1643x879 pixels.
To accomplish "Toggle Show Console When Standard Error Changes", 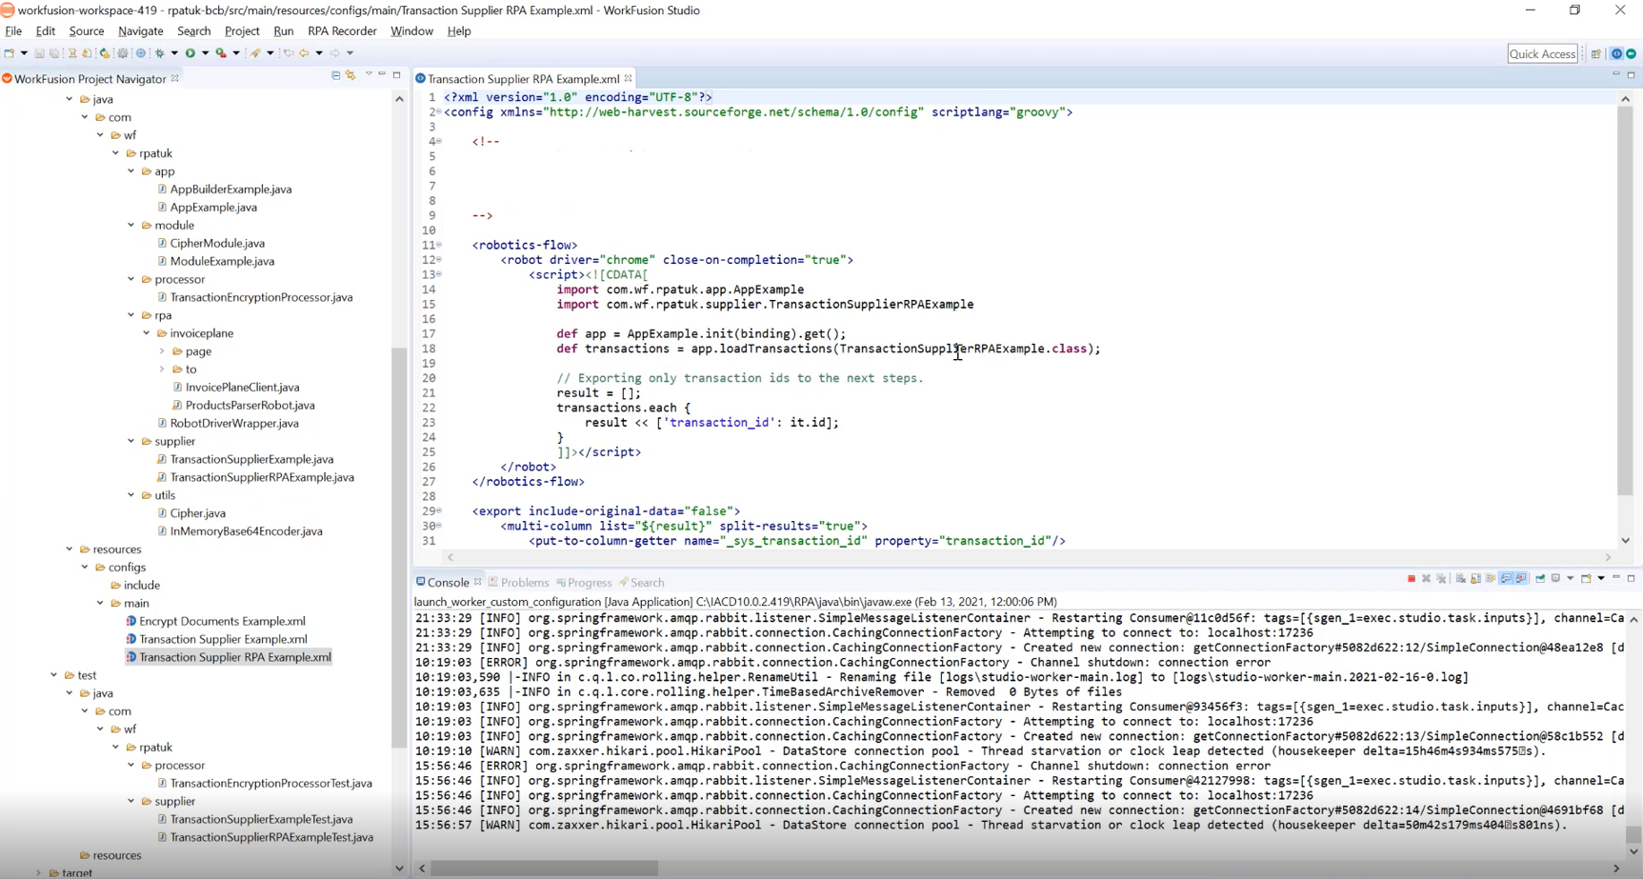I will (x=1521, y=578).
